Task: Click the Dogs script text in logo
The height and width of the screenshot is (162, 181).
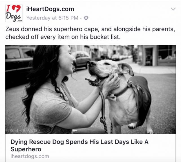Action: [x=14, y=17]
